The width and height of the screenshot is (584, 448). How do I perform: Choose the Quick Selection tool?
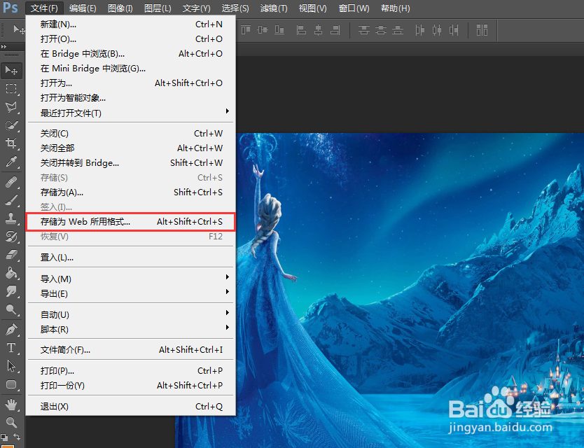point(11,125)
